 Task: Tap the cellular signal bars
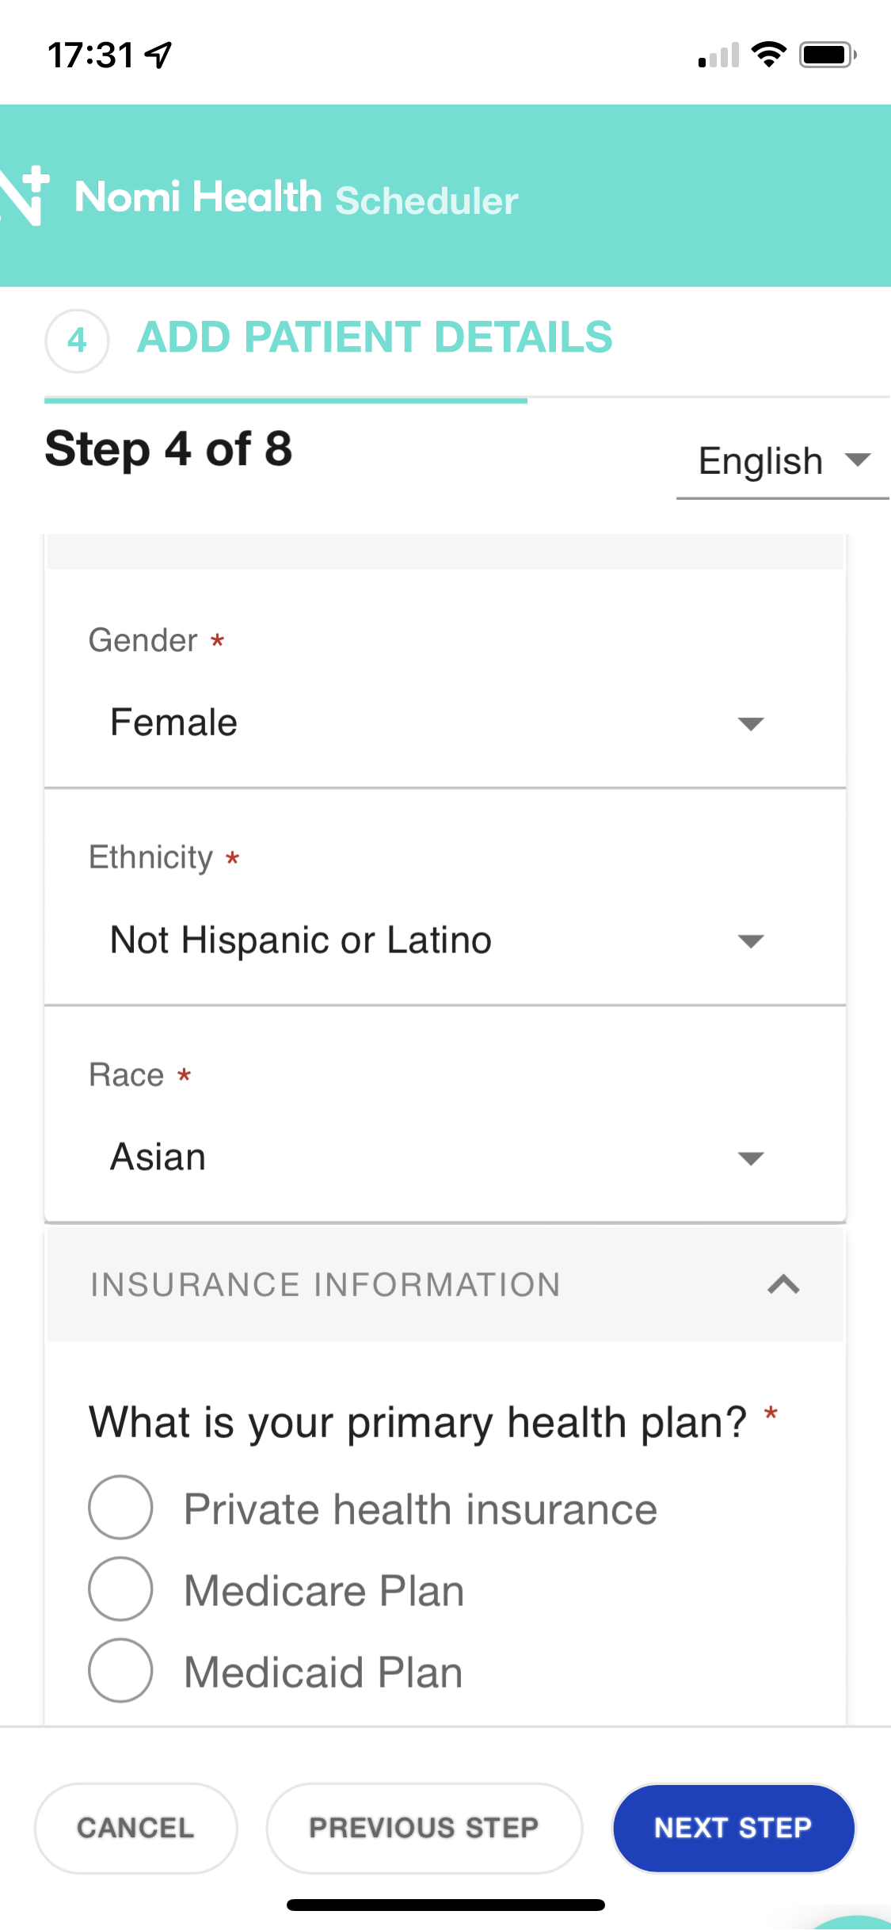(718, 55)
